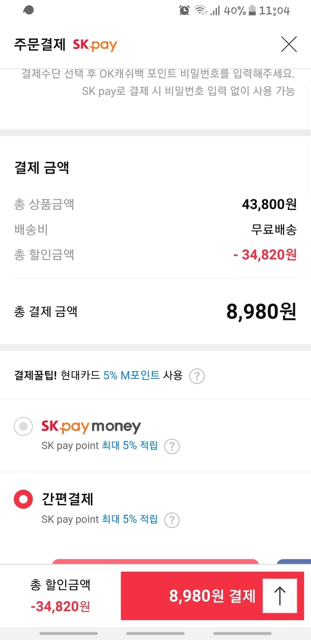Image resolution: width=311 pixels, height=640 pixels.
Task: Tap 최대 5% 적립 under SK pay money
Action: (130, 445)
